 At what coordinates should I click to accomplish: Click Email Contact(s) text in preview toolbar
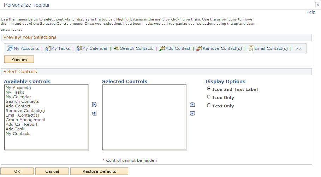271,48
